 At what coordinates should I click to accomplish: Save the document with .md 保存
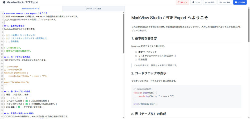tap(210, 2)
